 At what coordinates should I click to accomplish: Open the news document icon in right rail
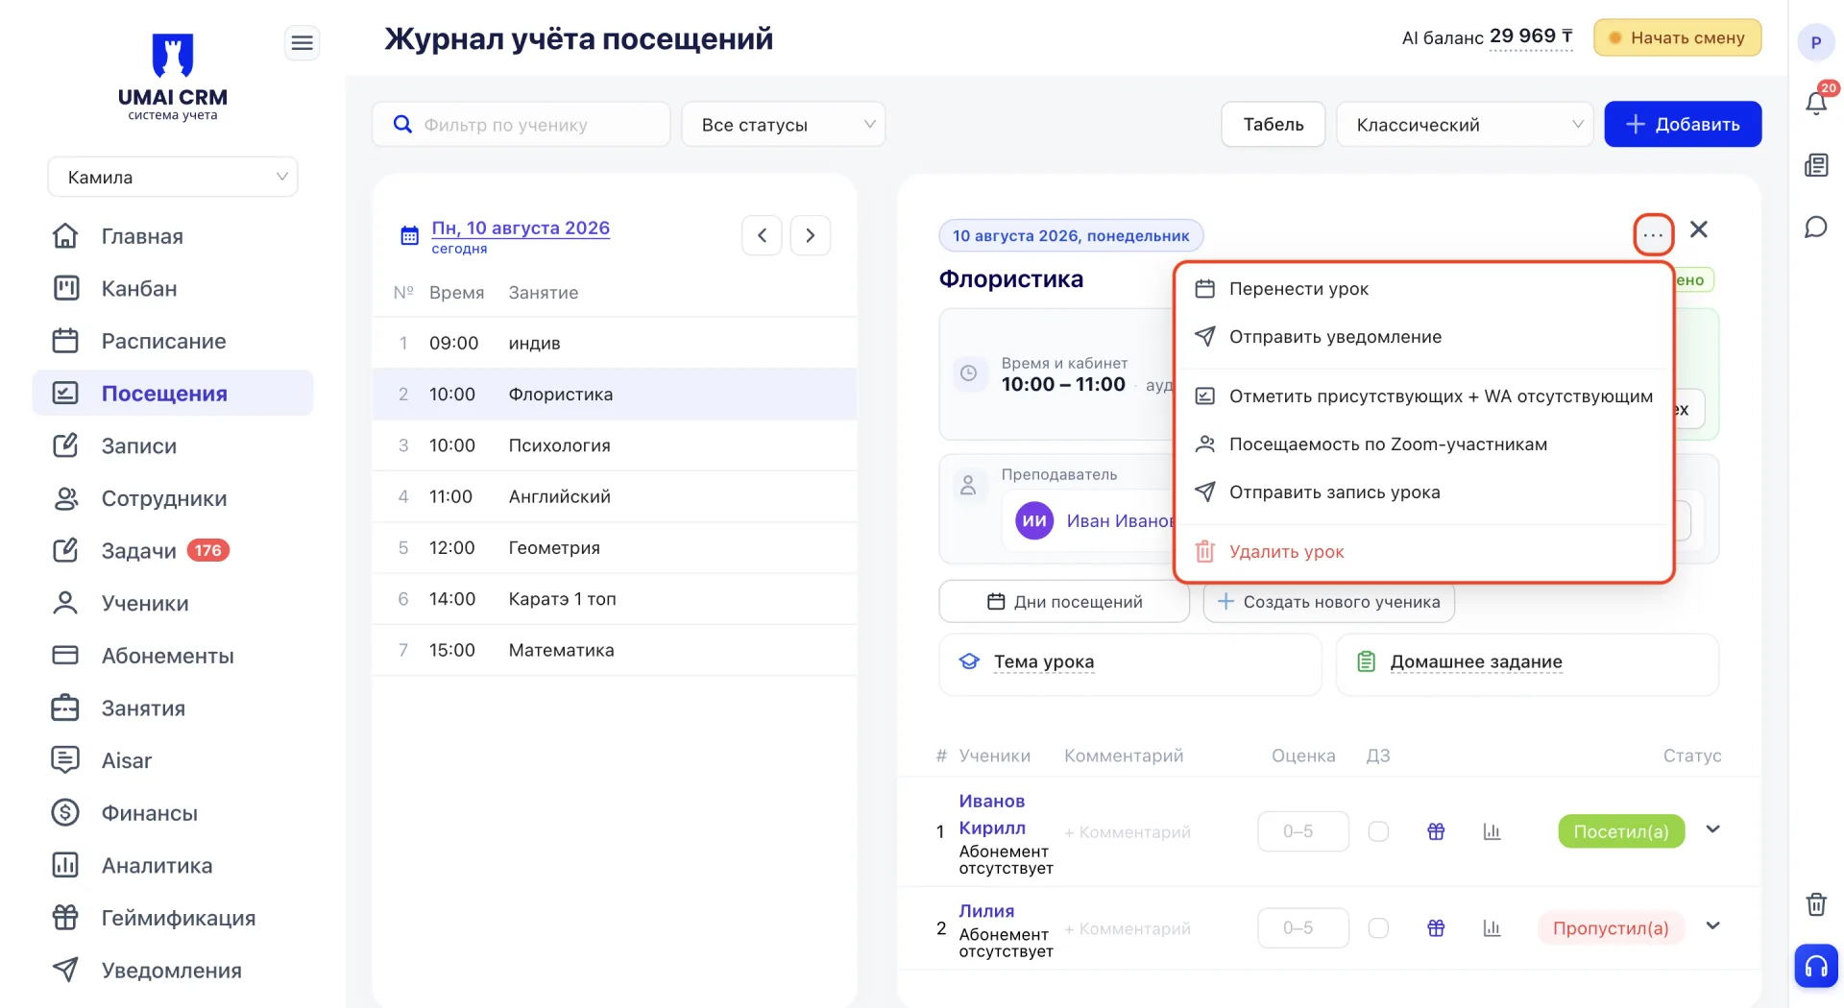[1815, 165]
